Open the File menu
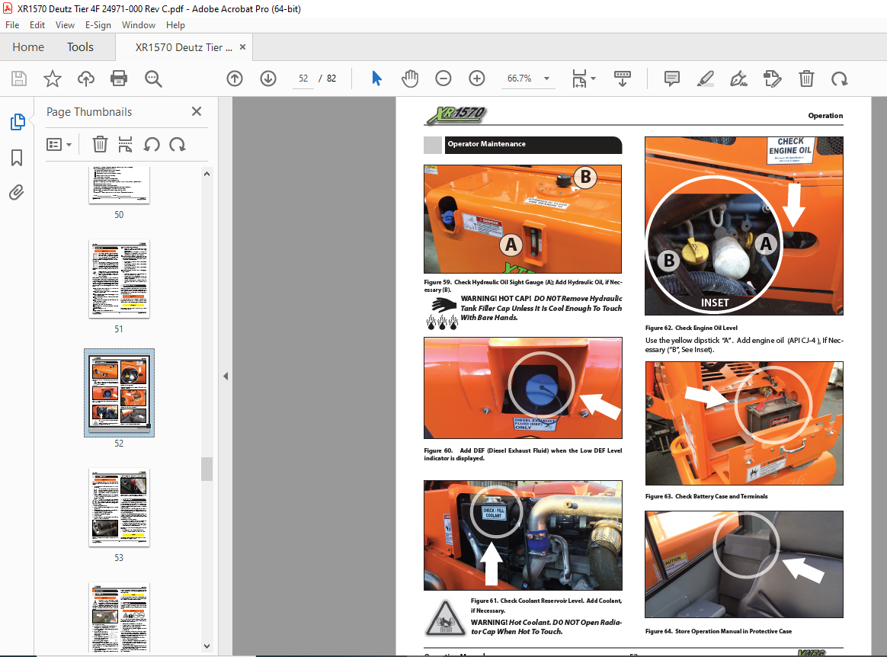Screen dimensions: 887x657 tap(12, 25)
